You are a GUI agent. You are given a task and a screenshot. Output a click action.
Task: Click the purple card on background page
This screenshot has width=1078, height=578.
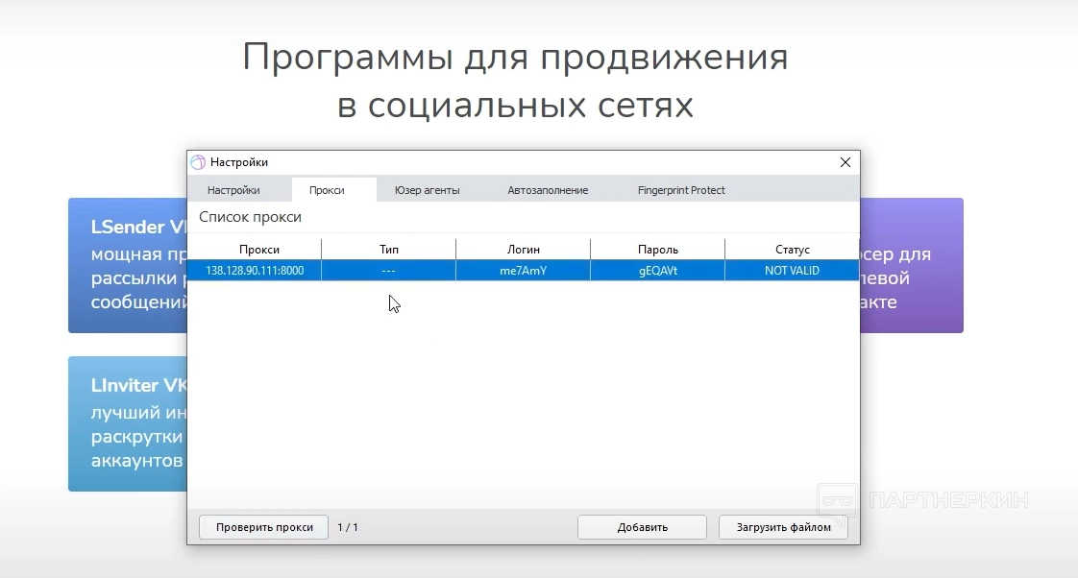(x=912, y=265)
